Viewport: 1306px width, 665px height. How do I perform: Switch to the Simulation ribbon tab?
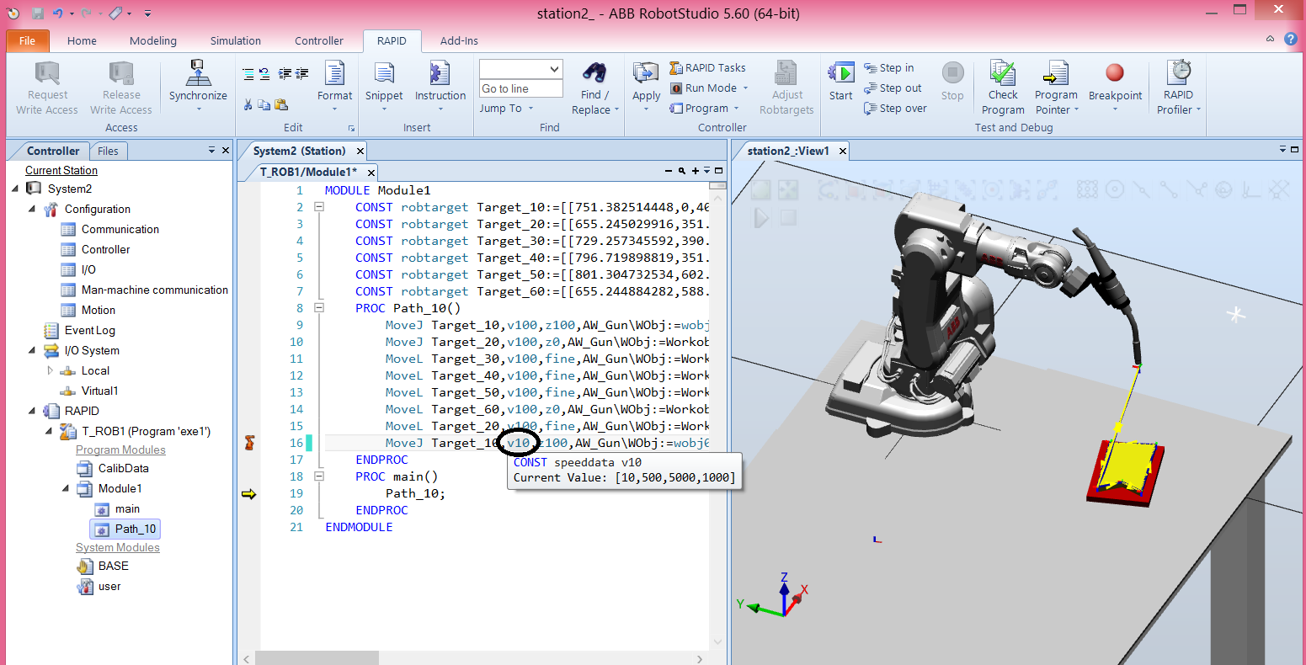coord(235,40)
